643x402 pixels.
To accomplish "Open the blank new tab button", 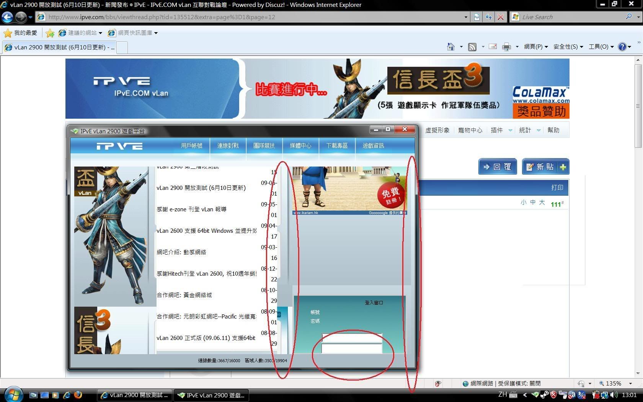I will click(122, 47).
